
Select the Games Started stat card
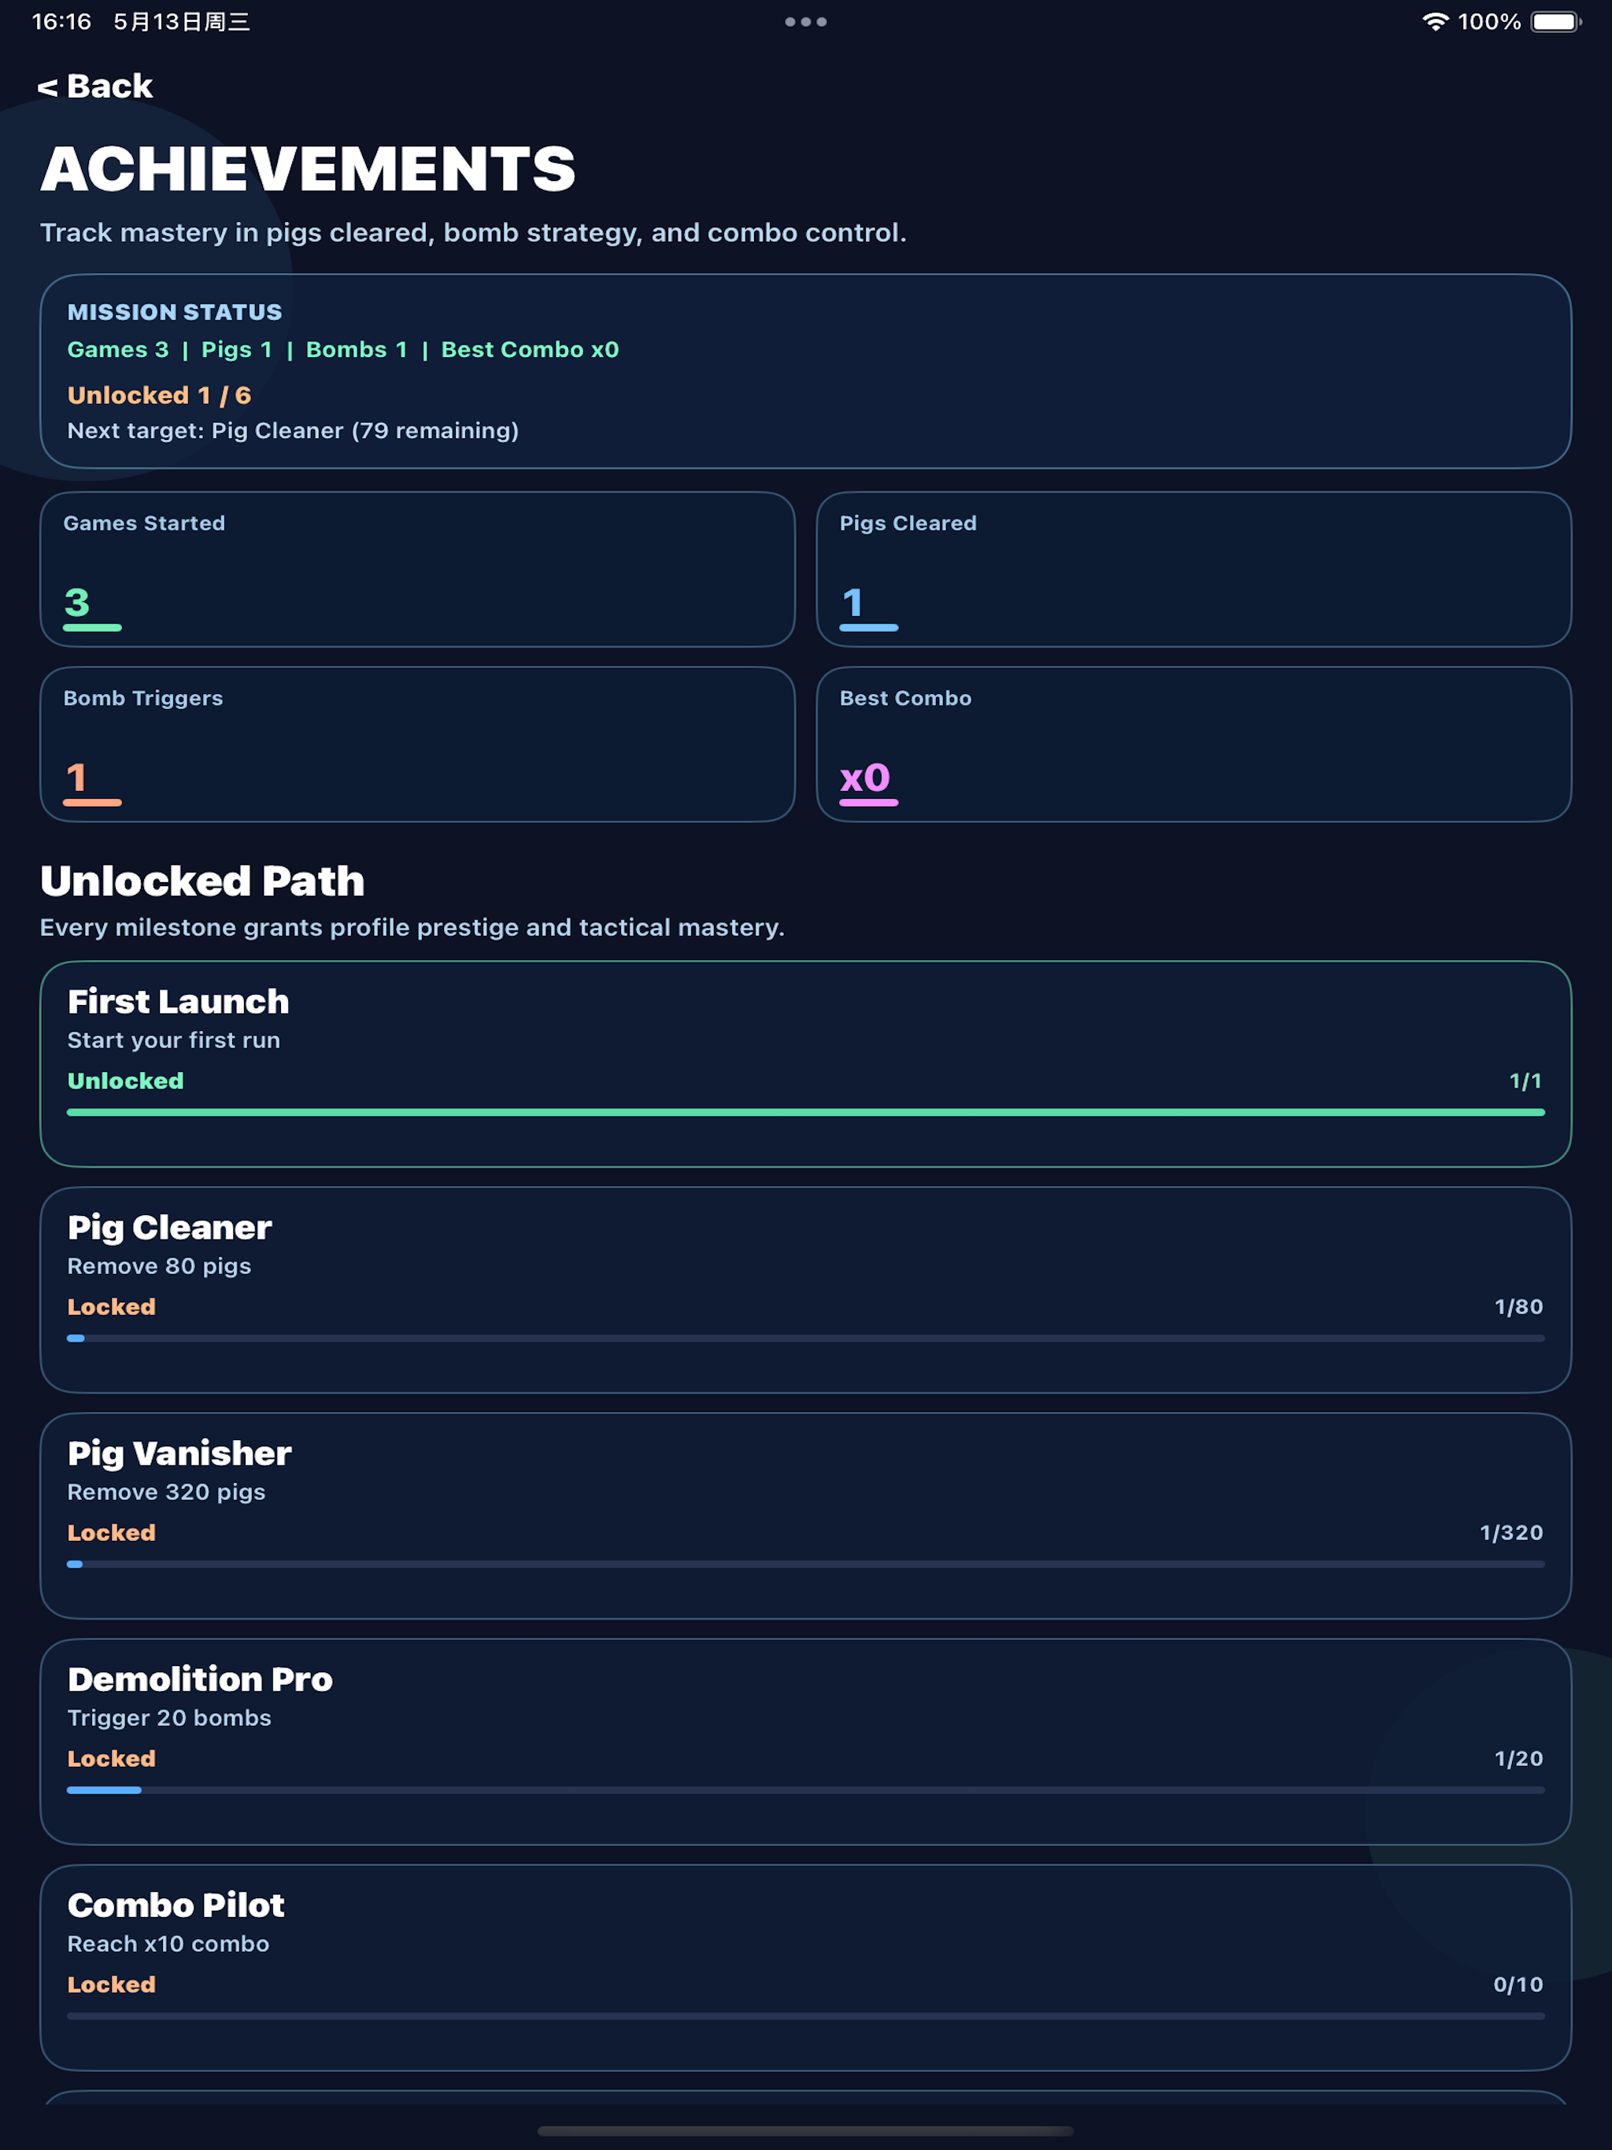click(x=417, y=570)
